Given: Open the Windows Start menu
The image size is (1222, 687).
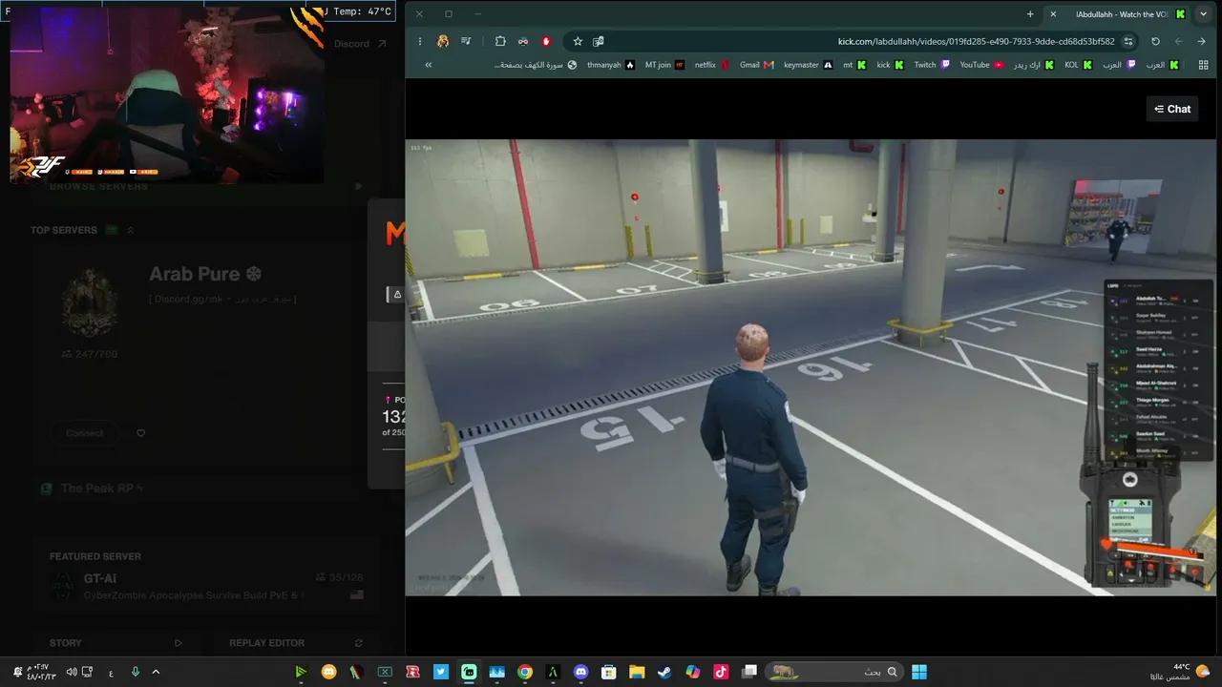Looking at the screenshot, I should point(918,672).
